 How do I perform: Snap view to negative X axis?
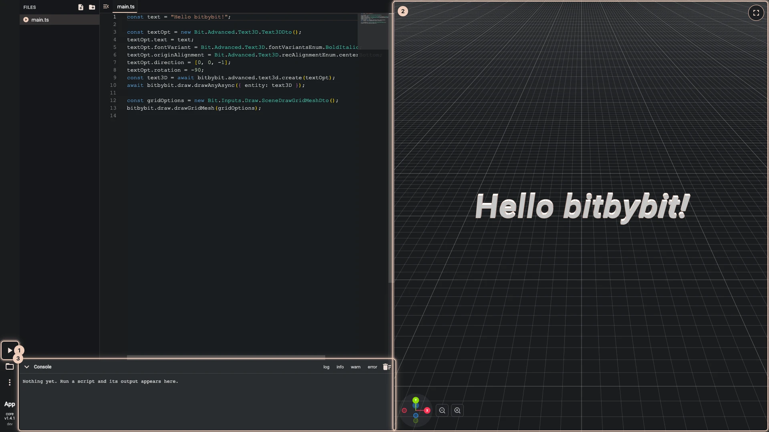(x=405, y=410)
